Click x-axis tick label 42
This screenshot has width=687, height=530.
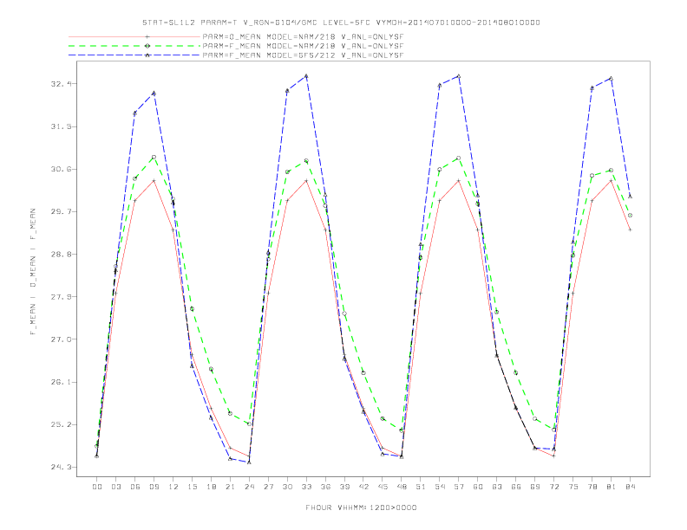(363, 487)
